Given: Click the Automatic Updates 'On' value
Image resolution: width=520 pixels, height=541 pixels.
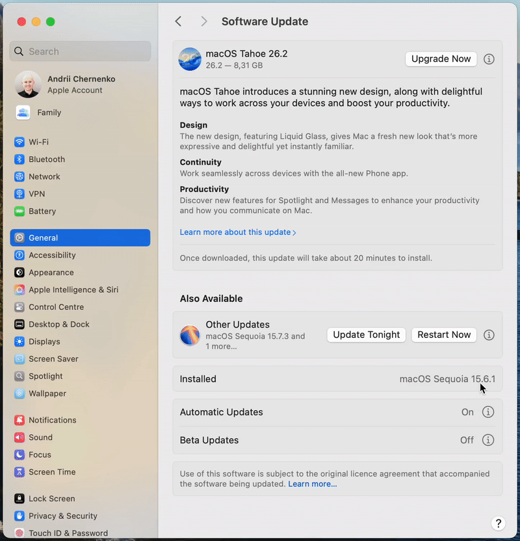Looking at the screenshot, I should coord(467,412).
